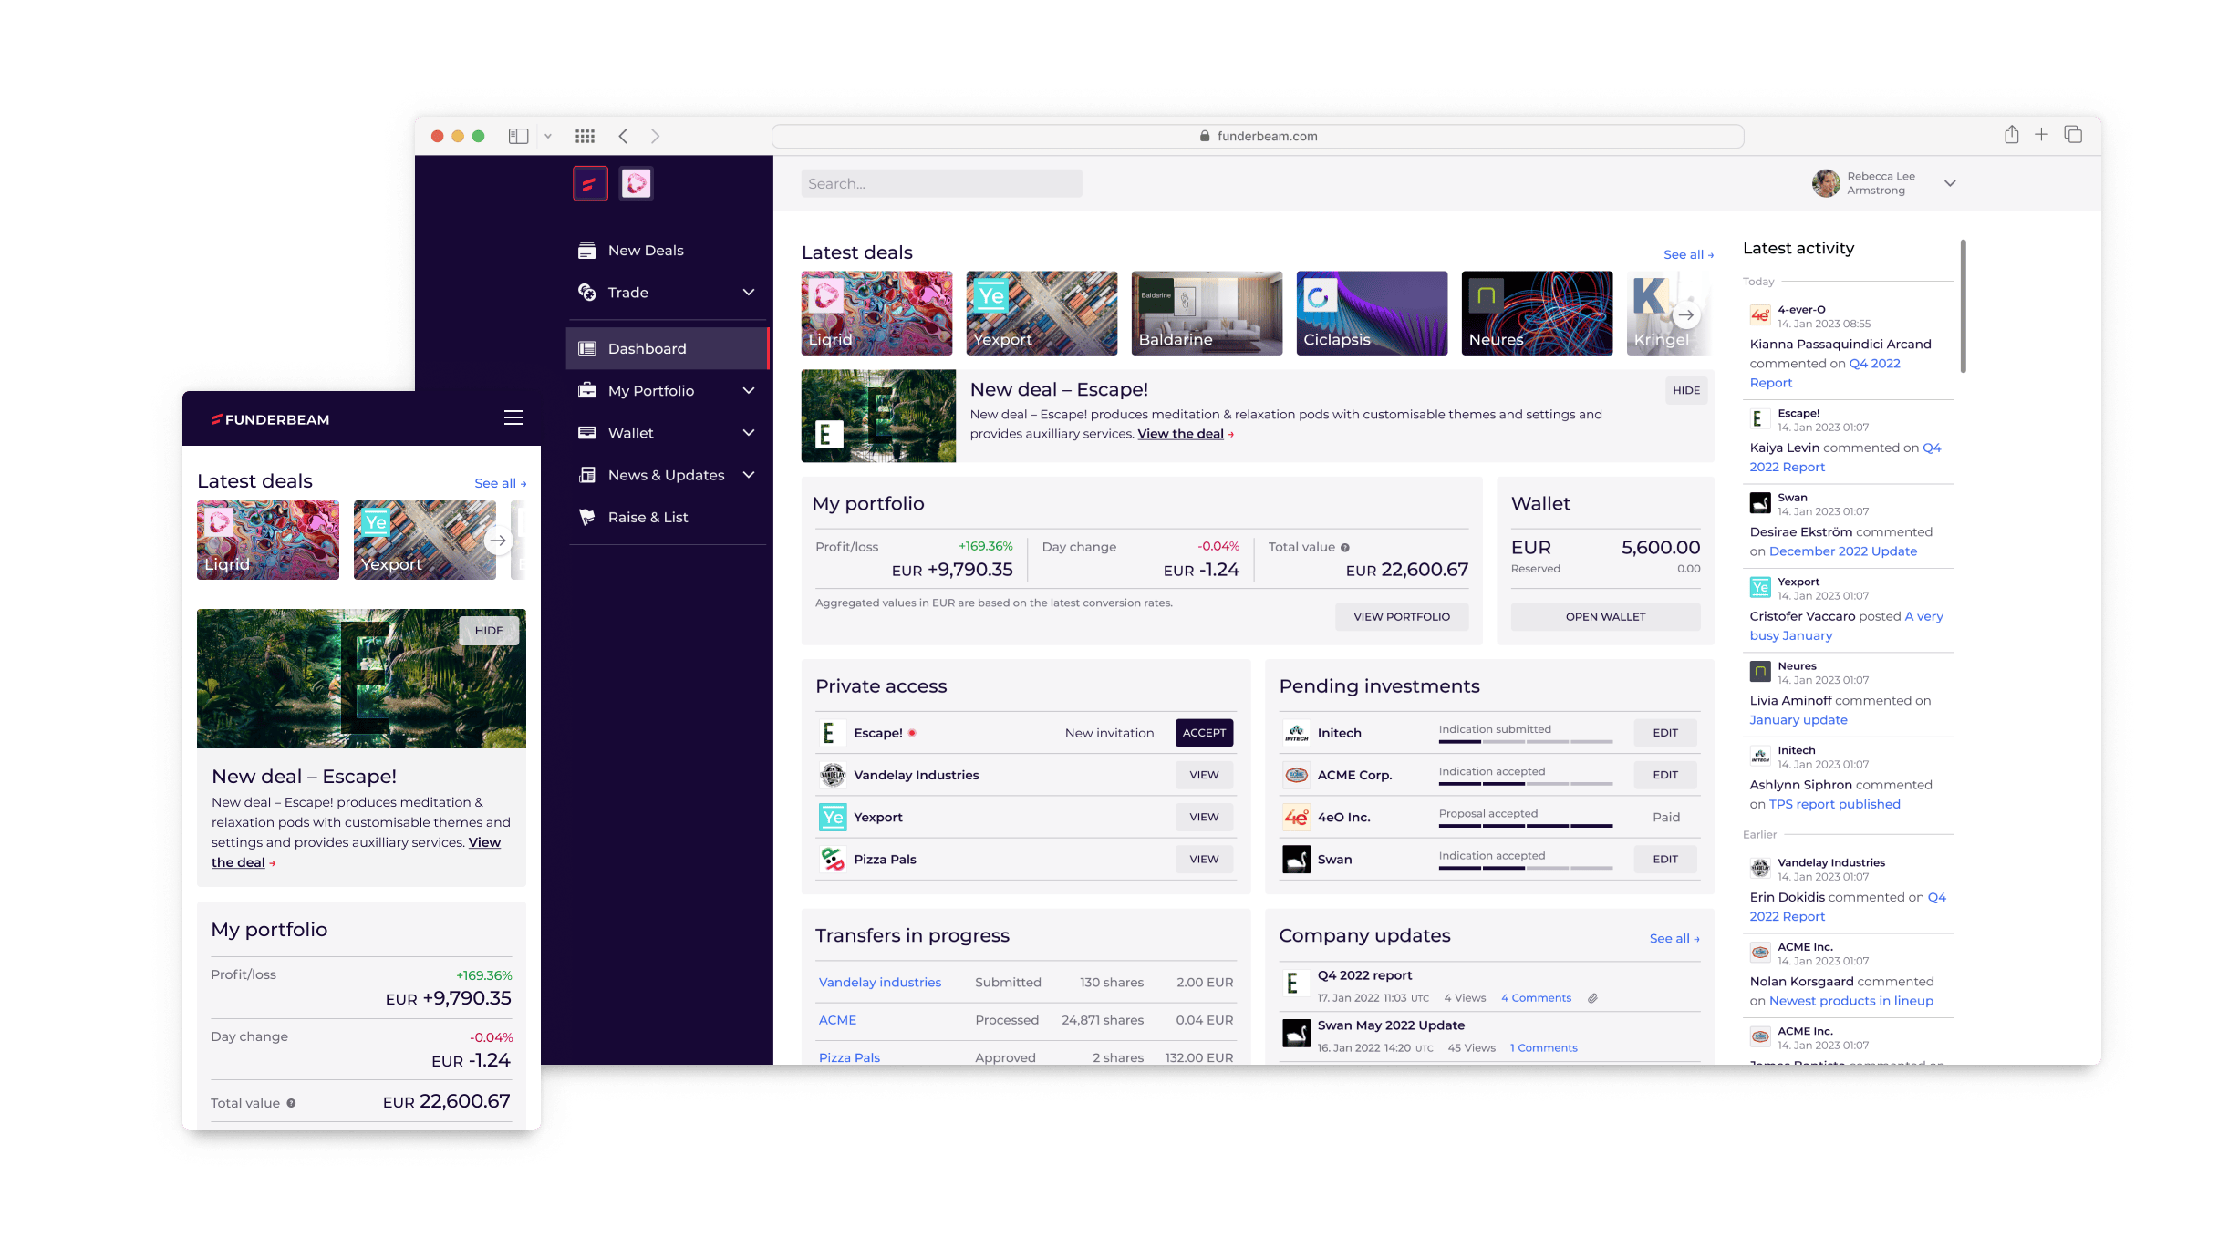Click the next arrow in mobile deals carousel
The height and width of the screenshot is (1247, 2218).
(498, 541)
